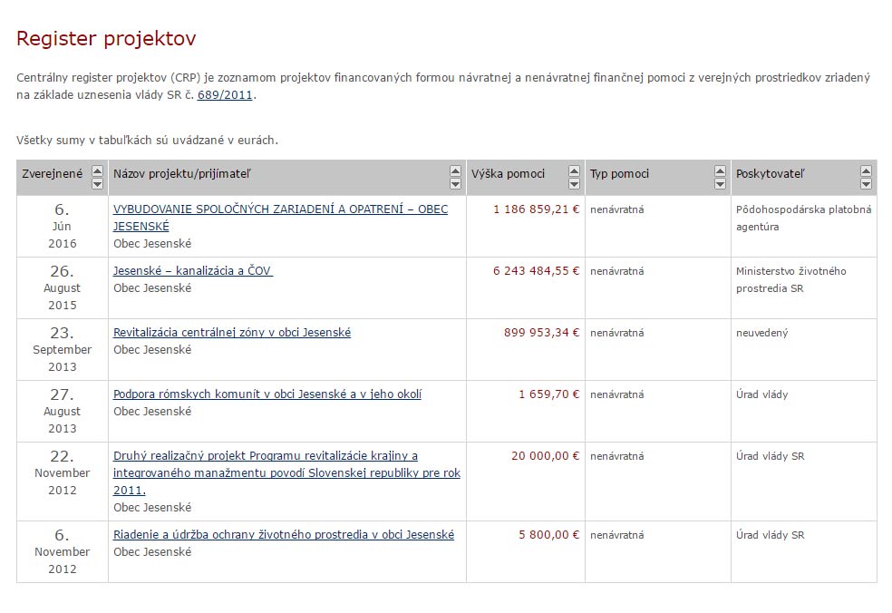Open Druhý realizačný projekt Programu revitalizácie link
The image size is (892, 613).
[265, 455]
